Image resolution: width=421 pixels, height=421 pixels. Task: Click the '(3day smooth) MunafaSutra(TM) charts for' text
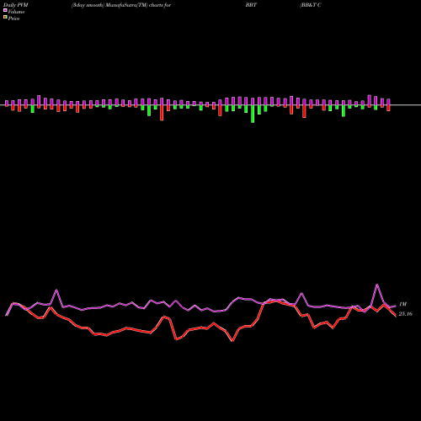(x=121, y=5)
